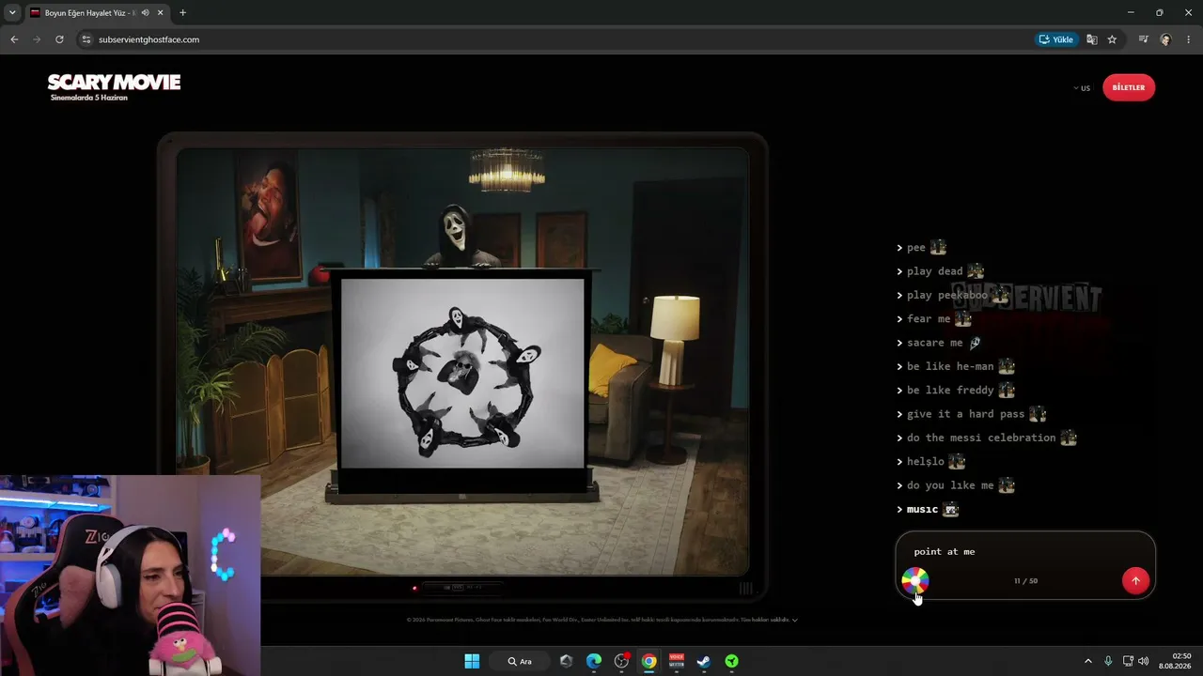View site information icon in address bar
Viewport: 1203px width, 676px height.
(86, 39)
